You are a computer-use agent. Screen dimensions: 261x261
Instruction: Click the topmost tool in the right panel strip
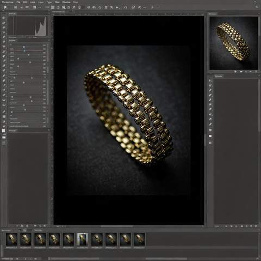click(x=210, y=80)
